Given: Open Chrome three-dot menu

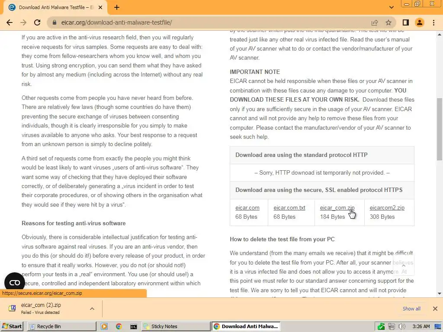Looking at the screenshot, I should (433, 22).
